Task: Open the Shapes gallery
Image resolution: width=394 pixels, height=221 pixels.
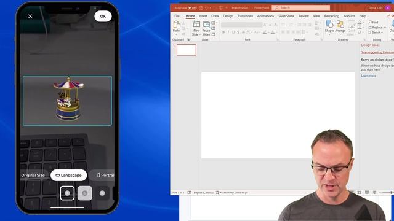Action: point(329,28)
